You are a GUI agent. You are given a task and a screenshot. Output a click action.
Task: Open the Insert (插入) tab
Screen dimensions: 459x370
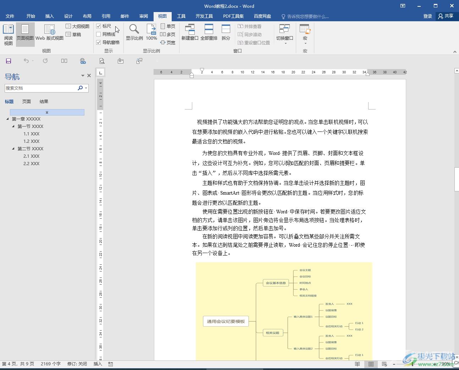click(x=50, y=16)
